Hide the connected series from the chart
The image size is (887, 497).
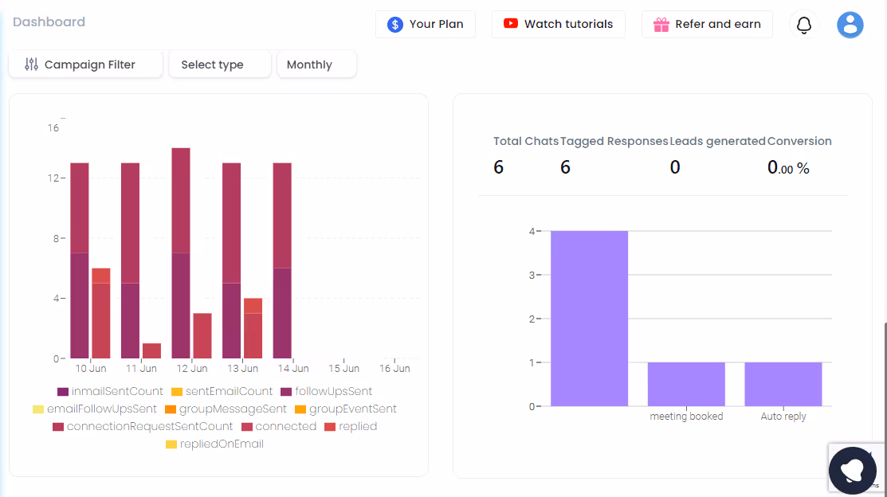click(x=287, y=426)
